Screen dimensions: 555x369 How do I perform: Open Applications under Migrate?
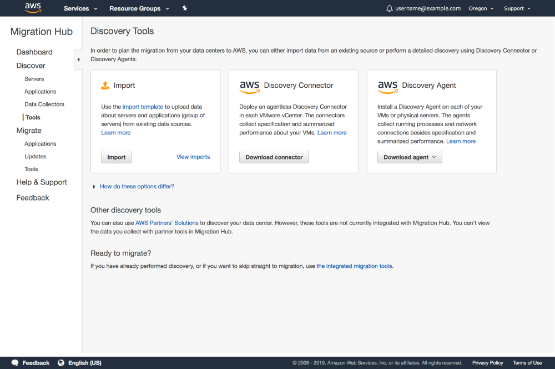(41, 143)
